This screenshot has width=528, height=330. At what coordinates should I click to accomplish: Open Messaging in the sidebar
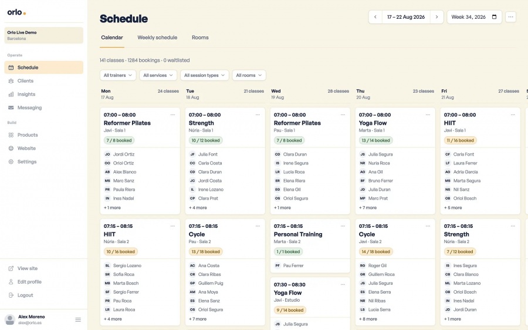pyautogui.click(x=44, y=107)
